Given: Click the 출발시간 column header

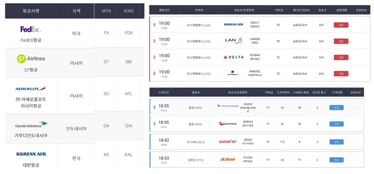Looking at the screenshot, I should [x=164, y=10].
